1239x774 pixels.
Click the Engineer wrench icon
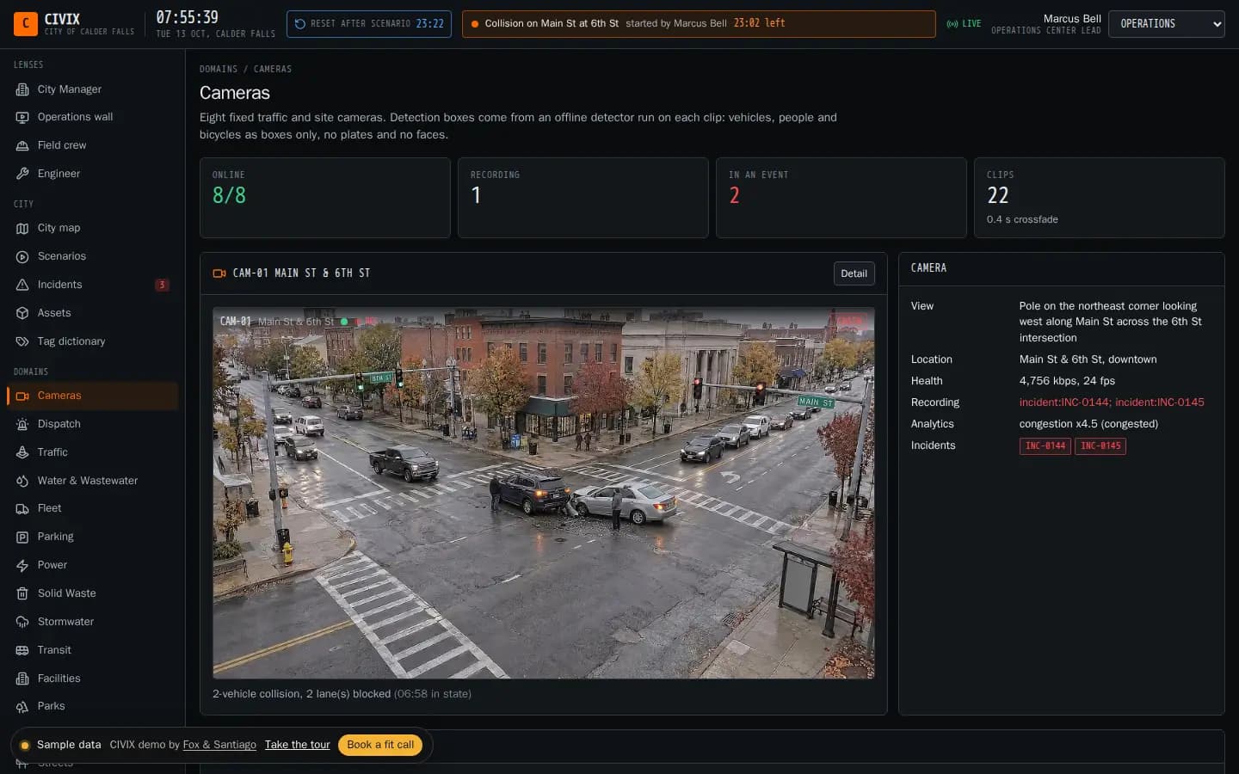click(22, 174)
